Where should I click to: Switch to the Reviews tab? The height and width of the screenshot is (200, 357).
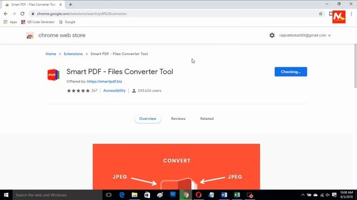(x=178, y=118)
